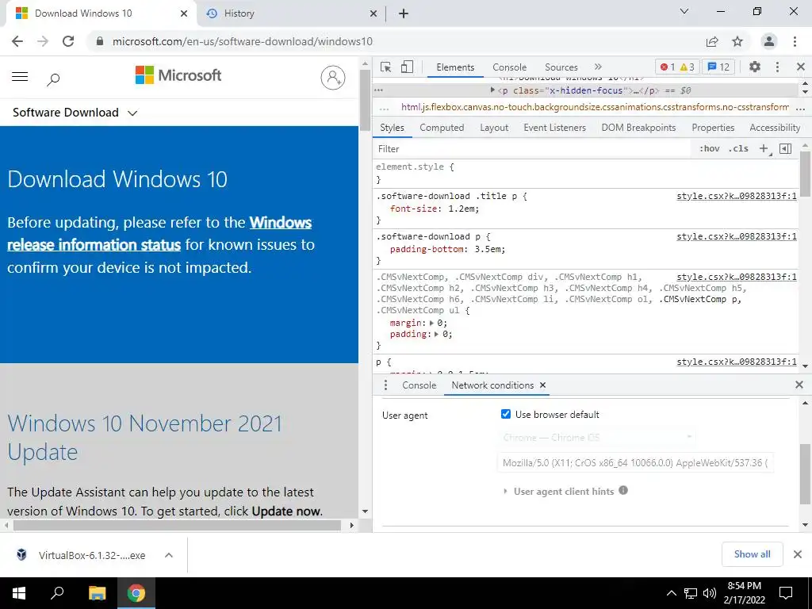Click Show all downloads button
The width and height of the screenshot is (812, 609).
[x=752, y=554]
